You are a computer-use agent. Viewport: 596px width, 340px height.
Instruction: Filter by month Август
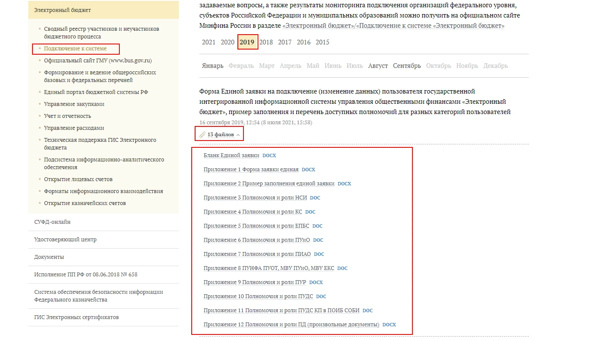click(378, 66)
